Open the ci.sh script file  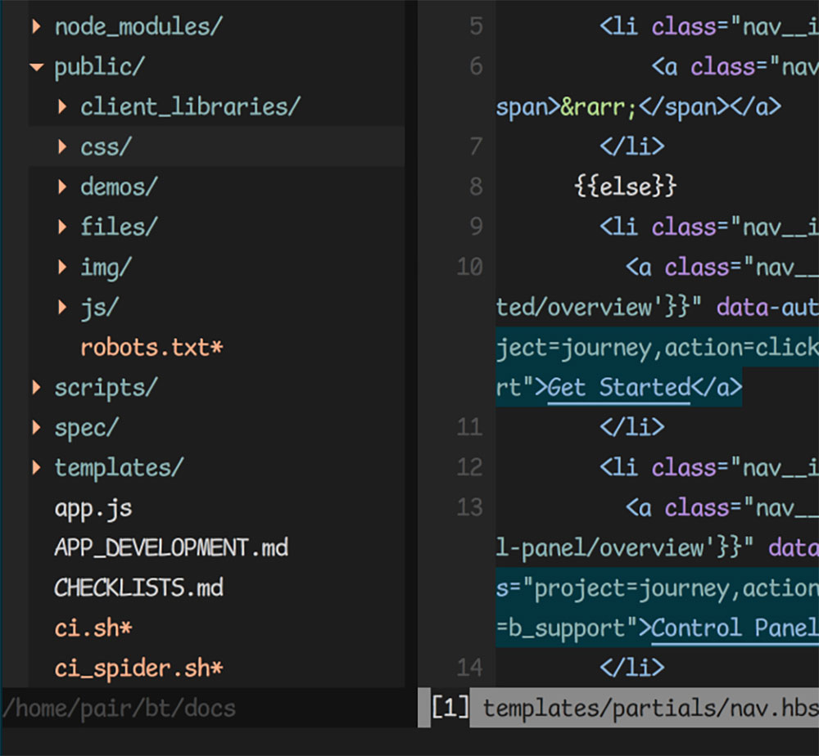pyautogui.click(x=93, y=628)
